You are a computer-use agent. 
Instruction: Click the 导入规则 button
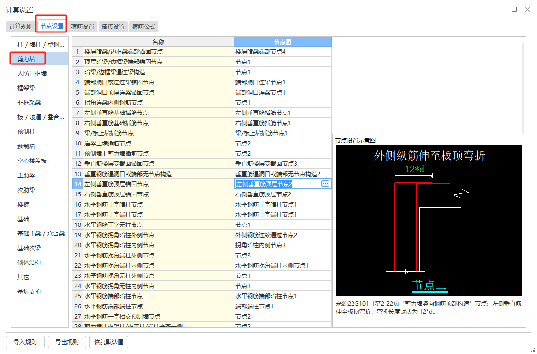[x=25, y=342]
